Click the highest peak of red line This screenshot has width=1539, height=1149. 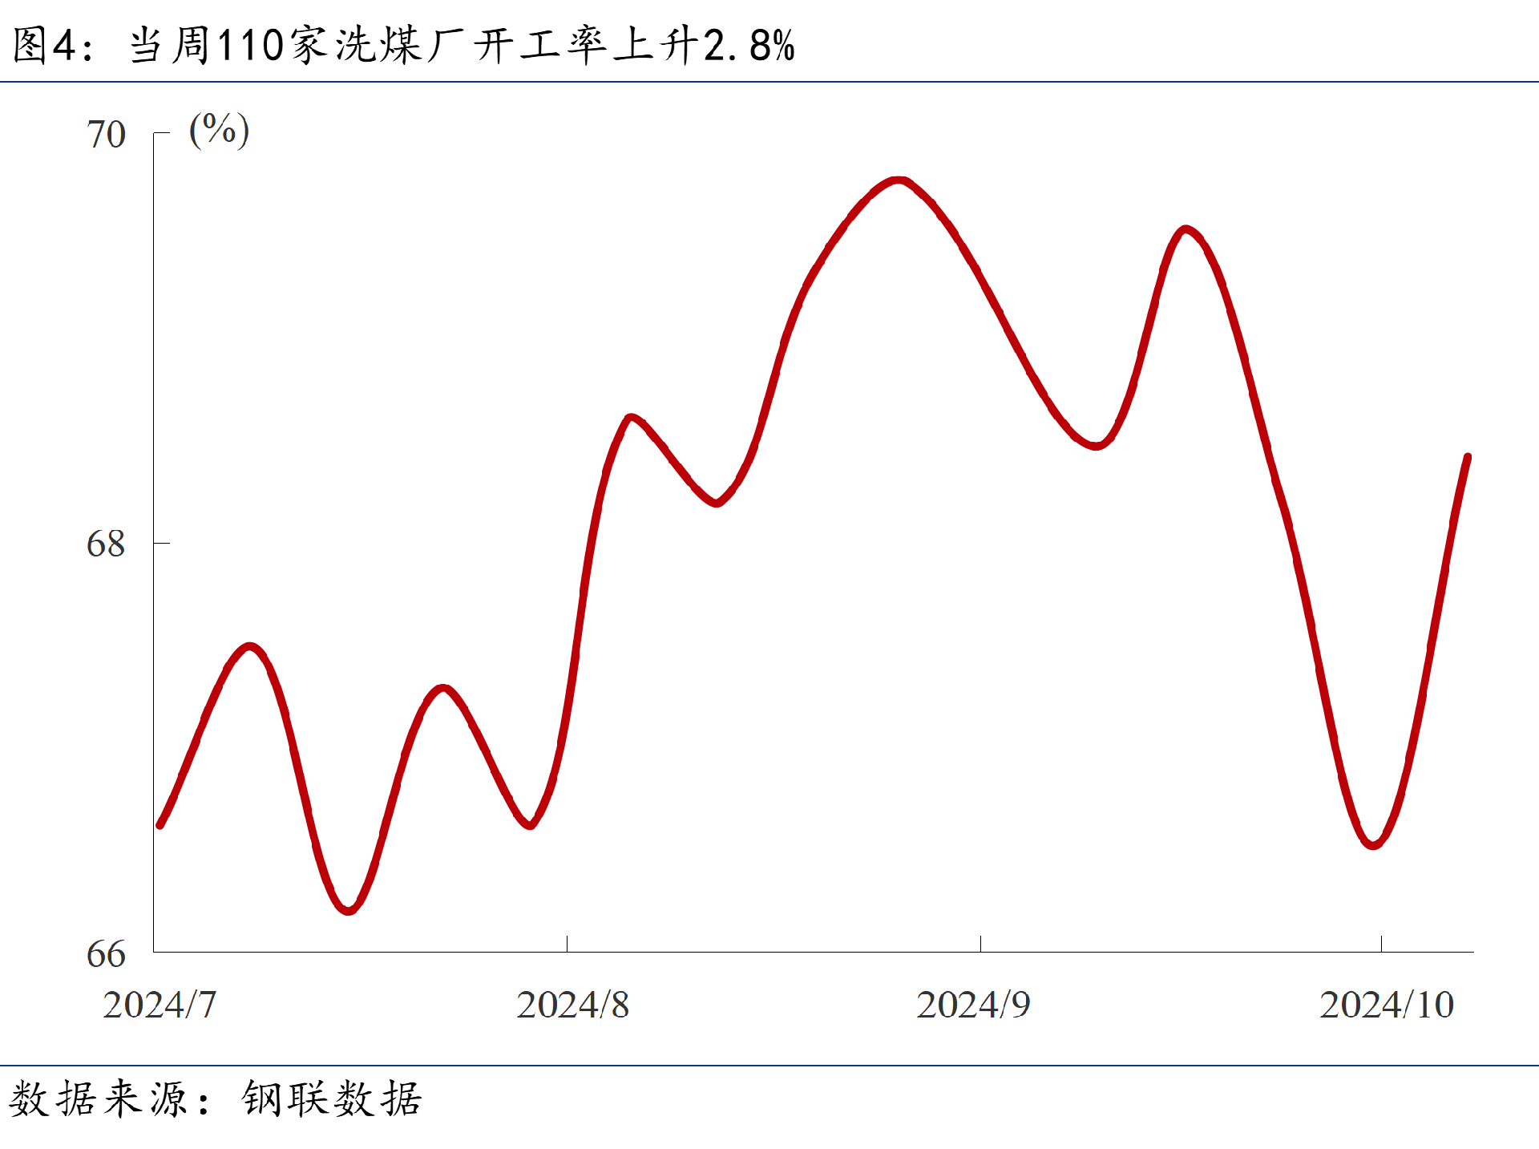899,181
